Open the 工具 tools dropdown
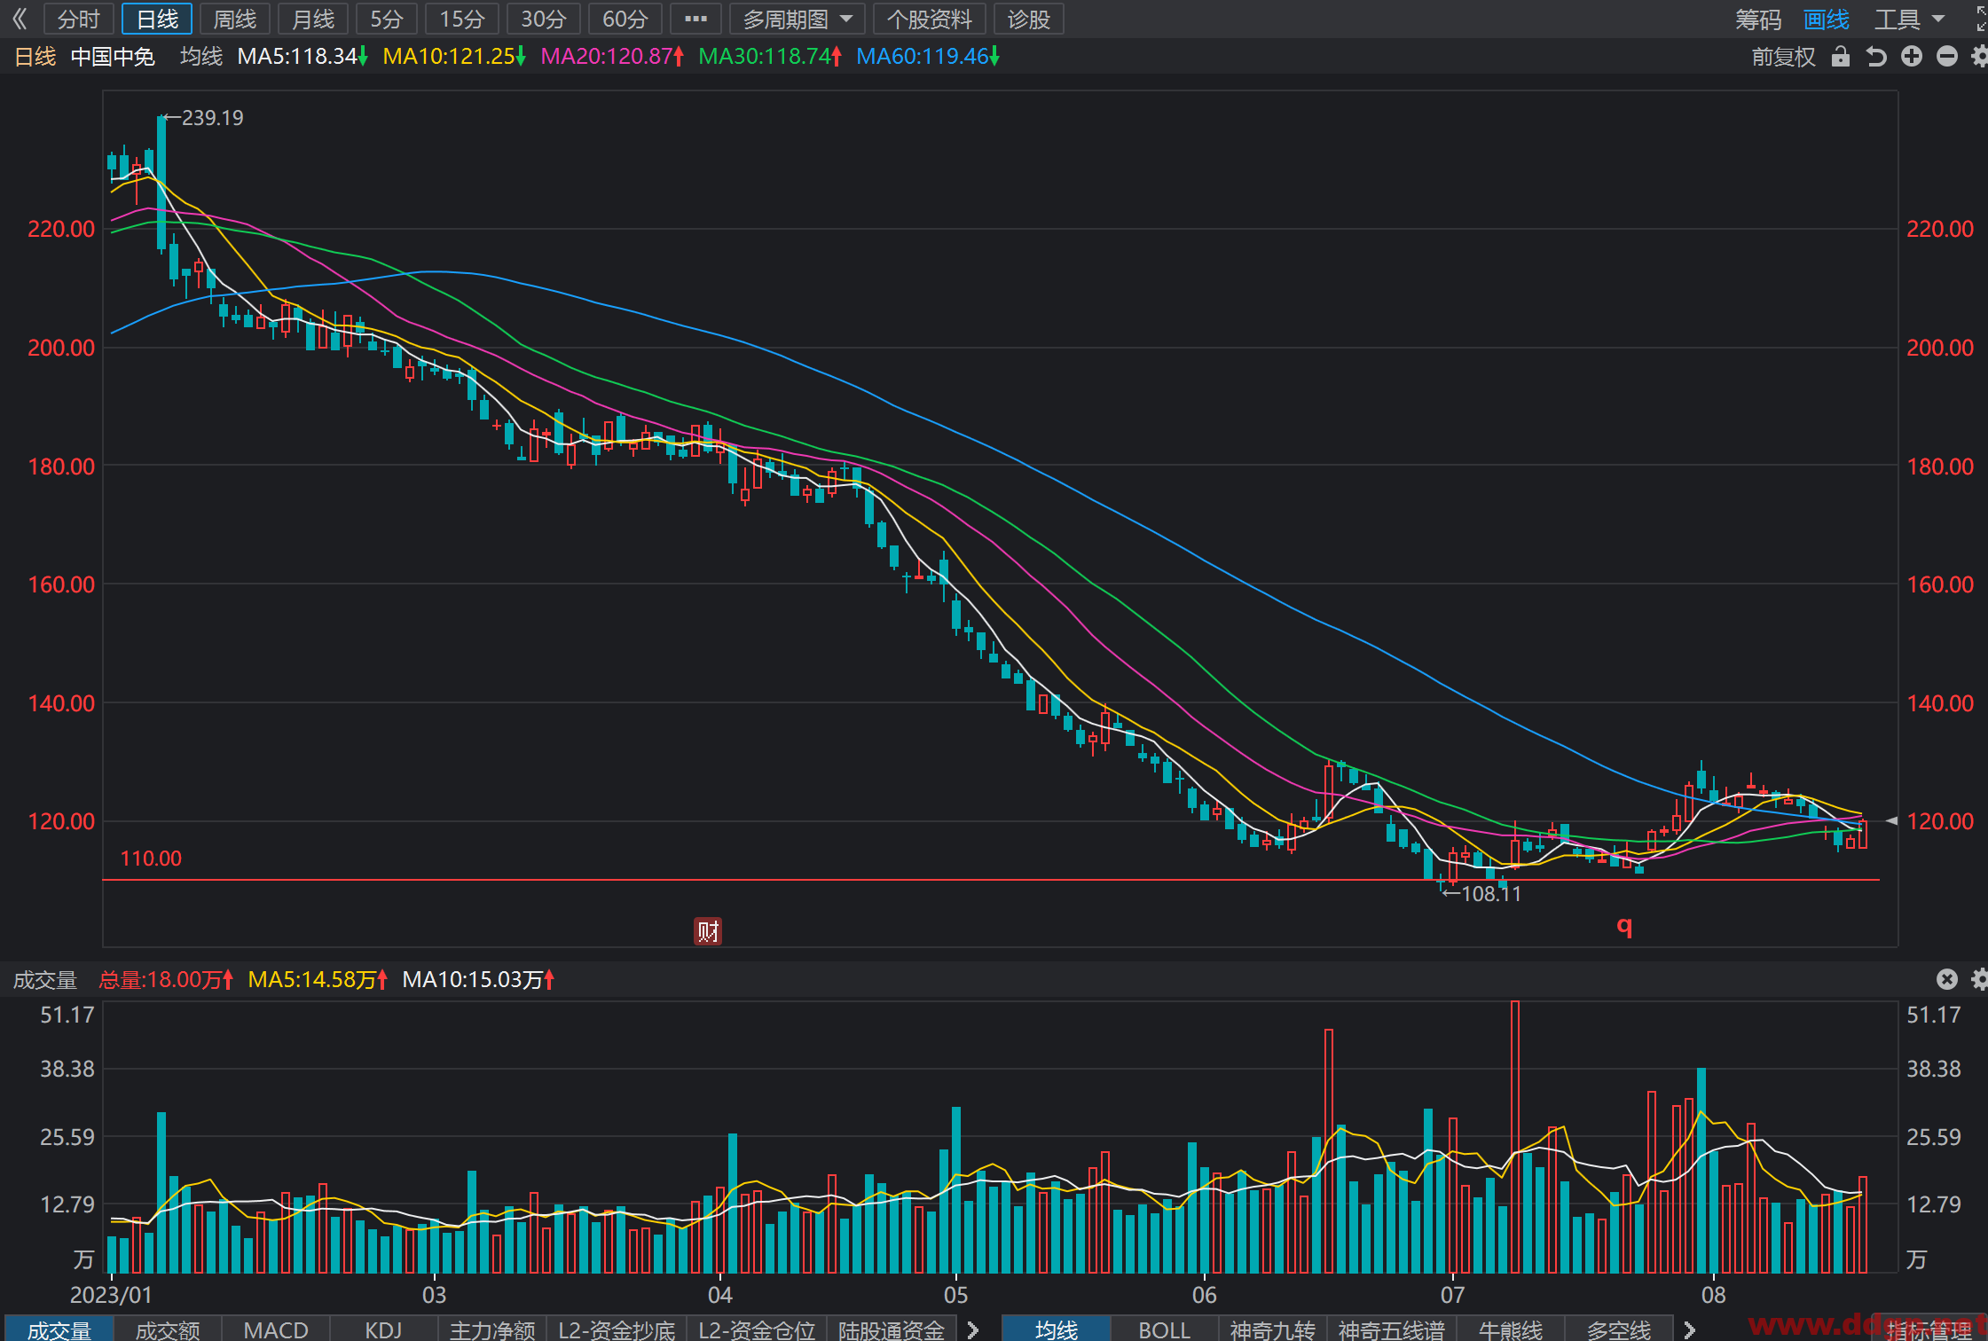1988x1341 pixels. point(1909,19)
